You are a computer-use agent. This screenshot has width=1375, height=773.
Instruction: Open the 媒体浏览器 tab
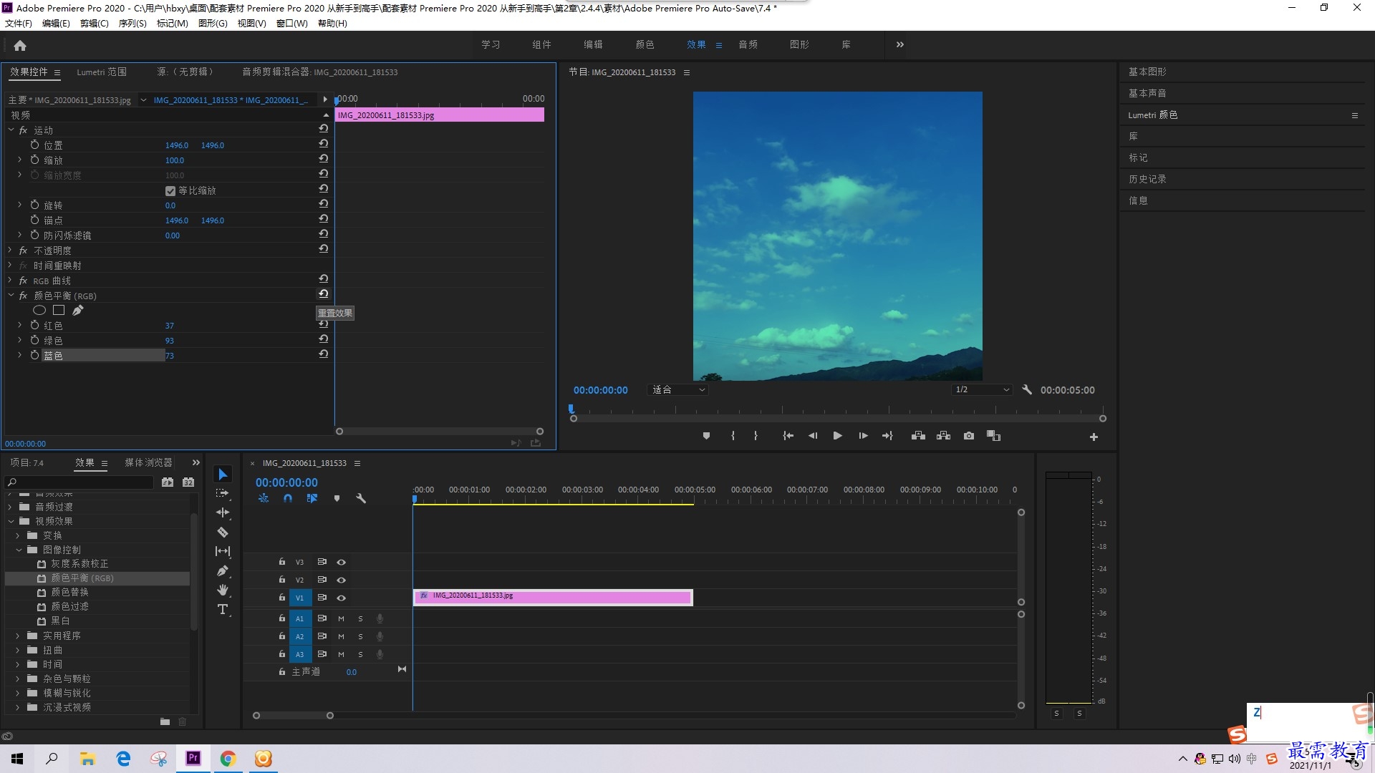[x=148, y=463]
